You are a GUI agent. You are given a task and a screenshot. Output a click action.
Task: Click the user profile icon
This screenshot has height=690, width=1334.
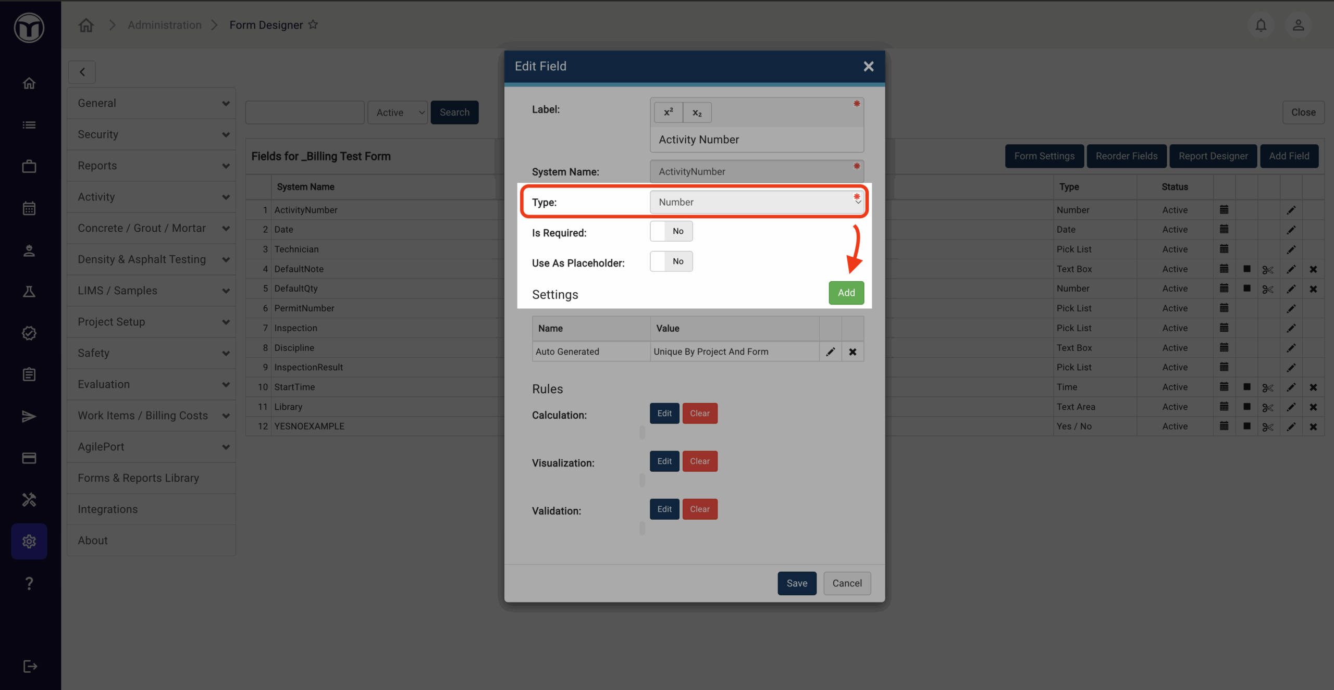[x=1298, y=25]
